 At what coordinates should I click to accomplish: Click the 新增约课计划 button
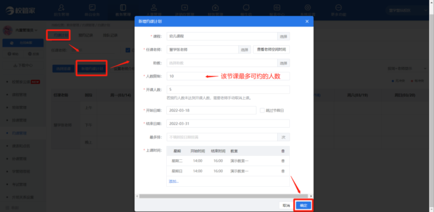click(92, 68)
